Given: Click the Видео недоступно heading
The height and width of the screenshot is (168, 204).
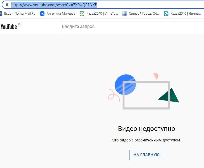Looking at the screenshot, I should pos(146,129).
